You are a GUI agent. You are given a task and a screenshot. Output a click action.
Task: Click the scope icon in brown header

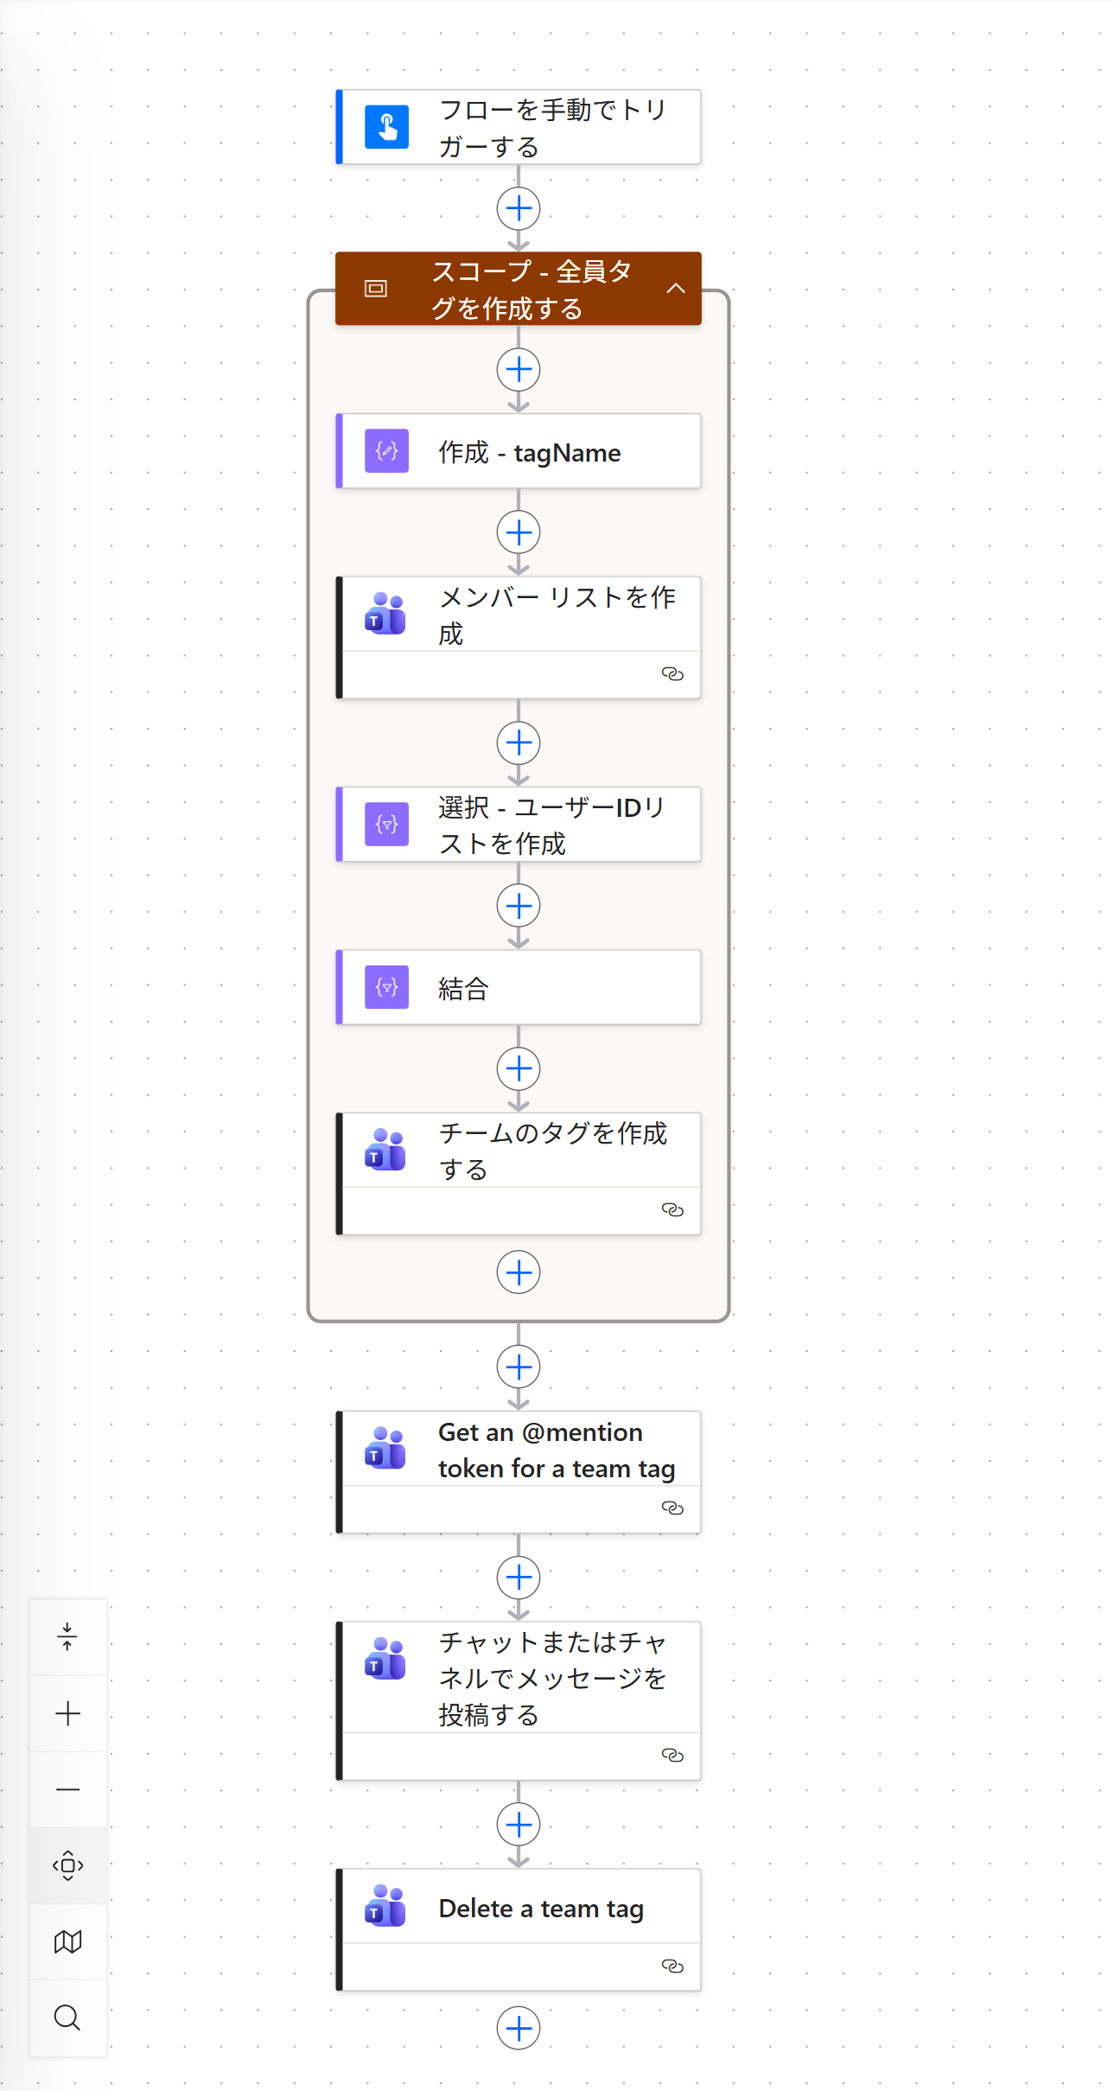(x=376, y=289)
